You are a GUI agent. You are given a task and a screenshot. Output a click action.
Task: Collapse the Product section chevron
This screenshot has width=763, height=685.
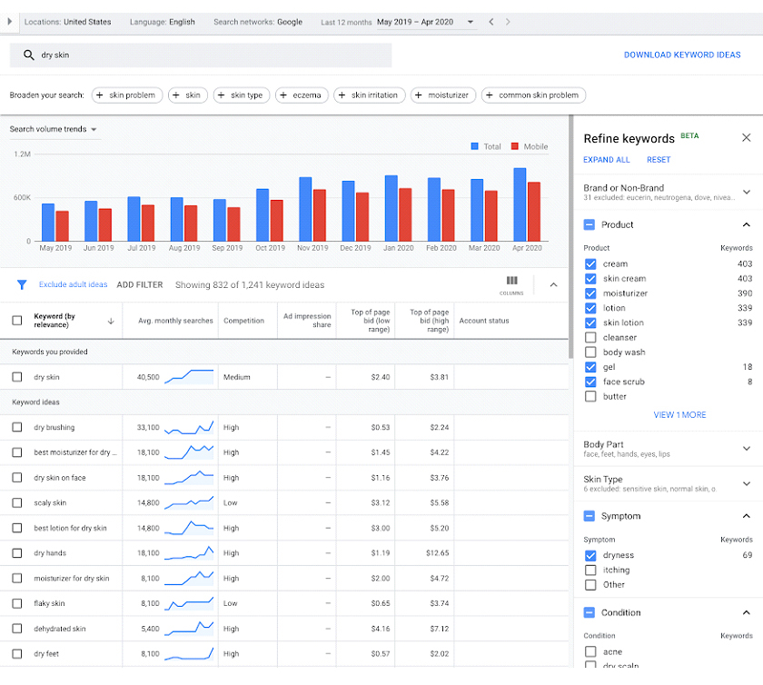tap(746, 224)
